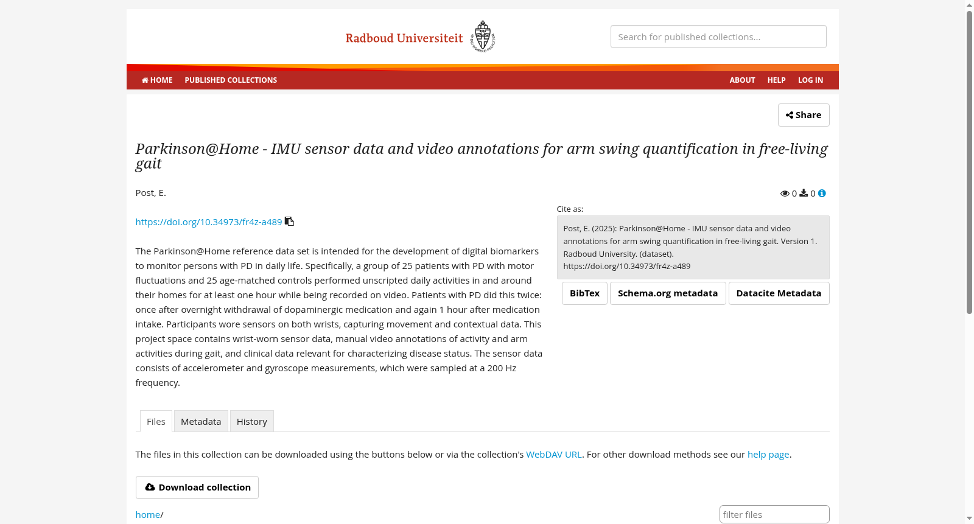Click the Share button
The width and height of the screenshot is (974, 524).
(x=804, y=115)
